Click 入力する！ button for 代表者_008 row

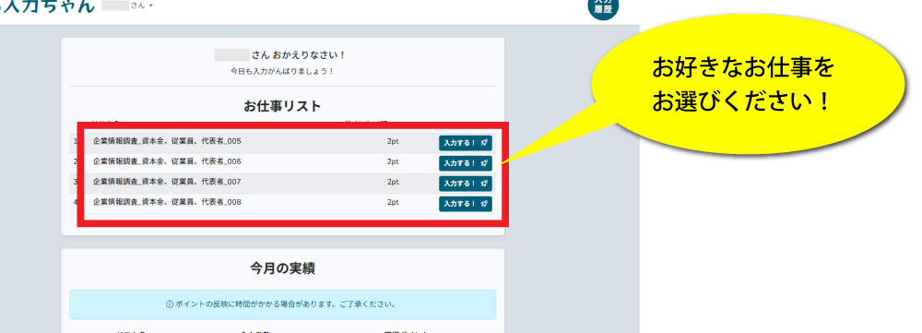465,204
